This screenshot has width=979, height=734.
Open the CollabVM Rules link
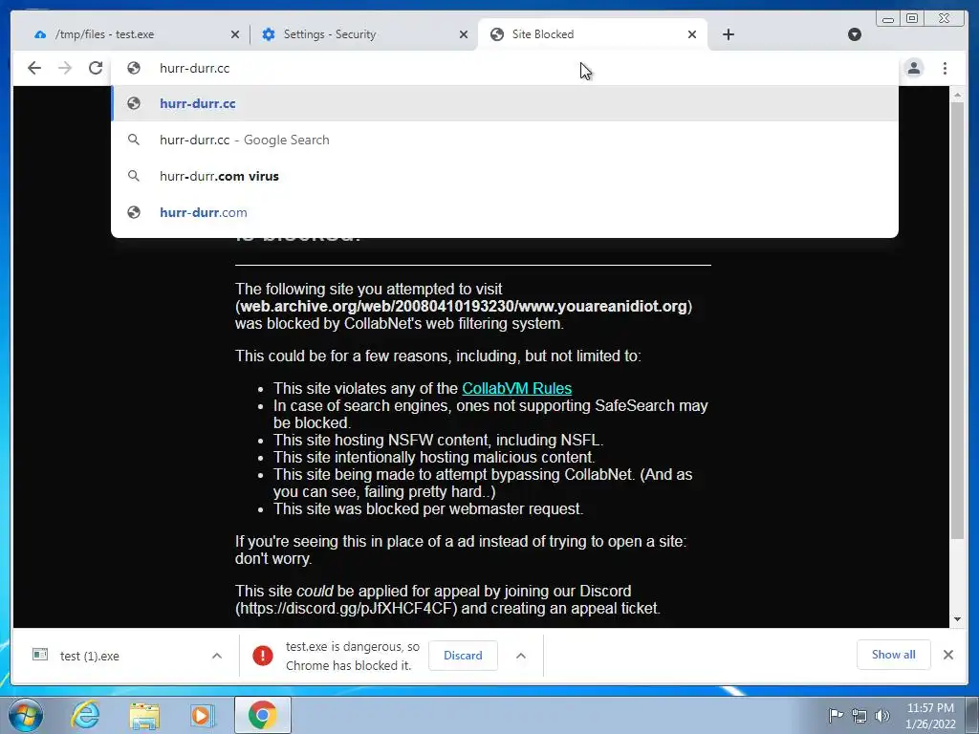pos(517,388)
